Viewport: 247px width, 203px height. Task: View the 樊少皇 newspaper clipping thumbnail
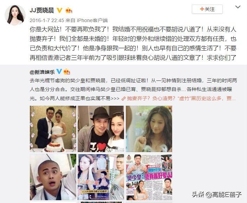pyautogui.click(x=149, y=177)
